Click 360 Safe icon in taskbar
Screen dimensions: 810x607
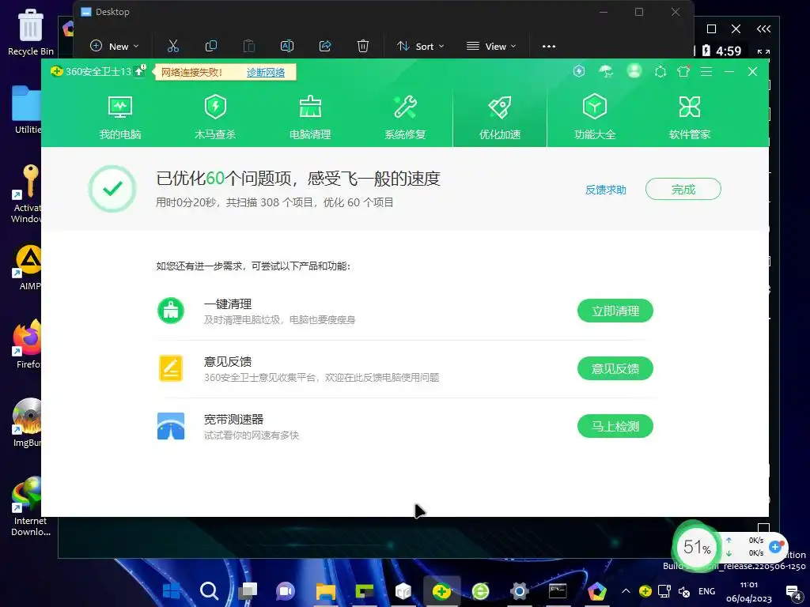pos(441,591)
